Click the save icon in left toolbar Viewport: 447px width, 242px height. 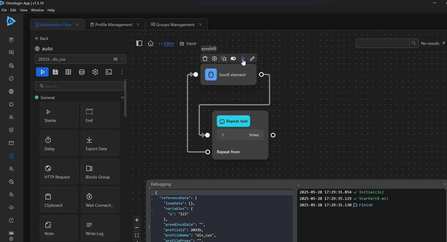point(55,72)
